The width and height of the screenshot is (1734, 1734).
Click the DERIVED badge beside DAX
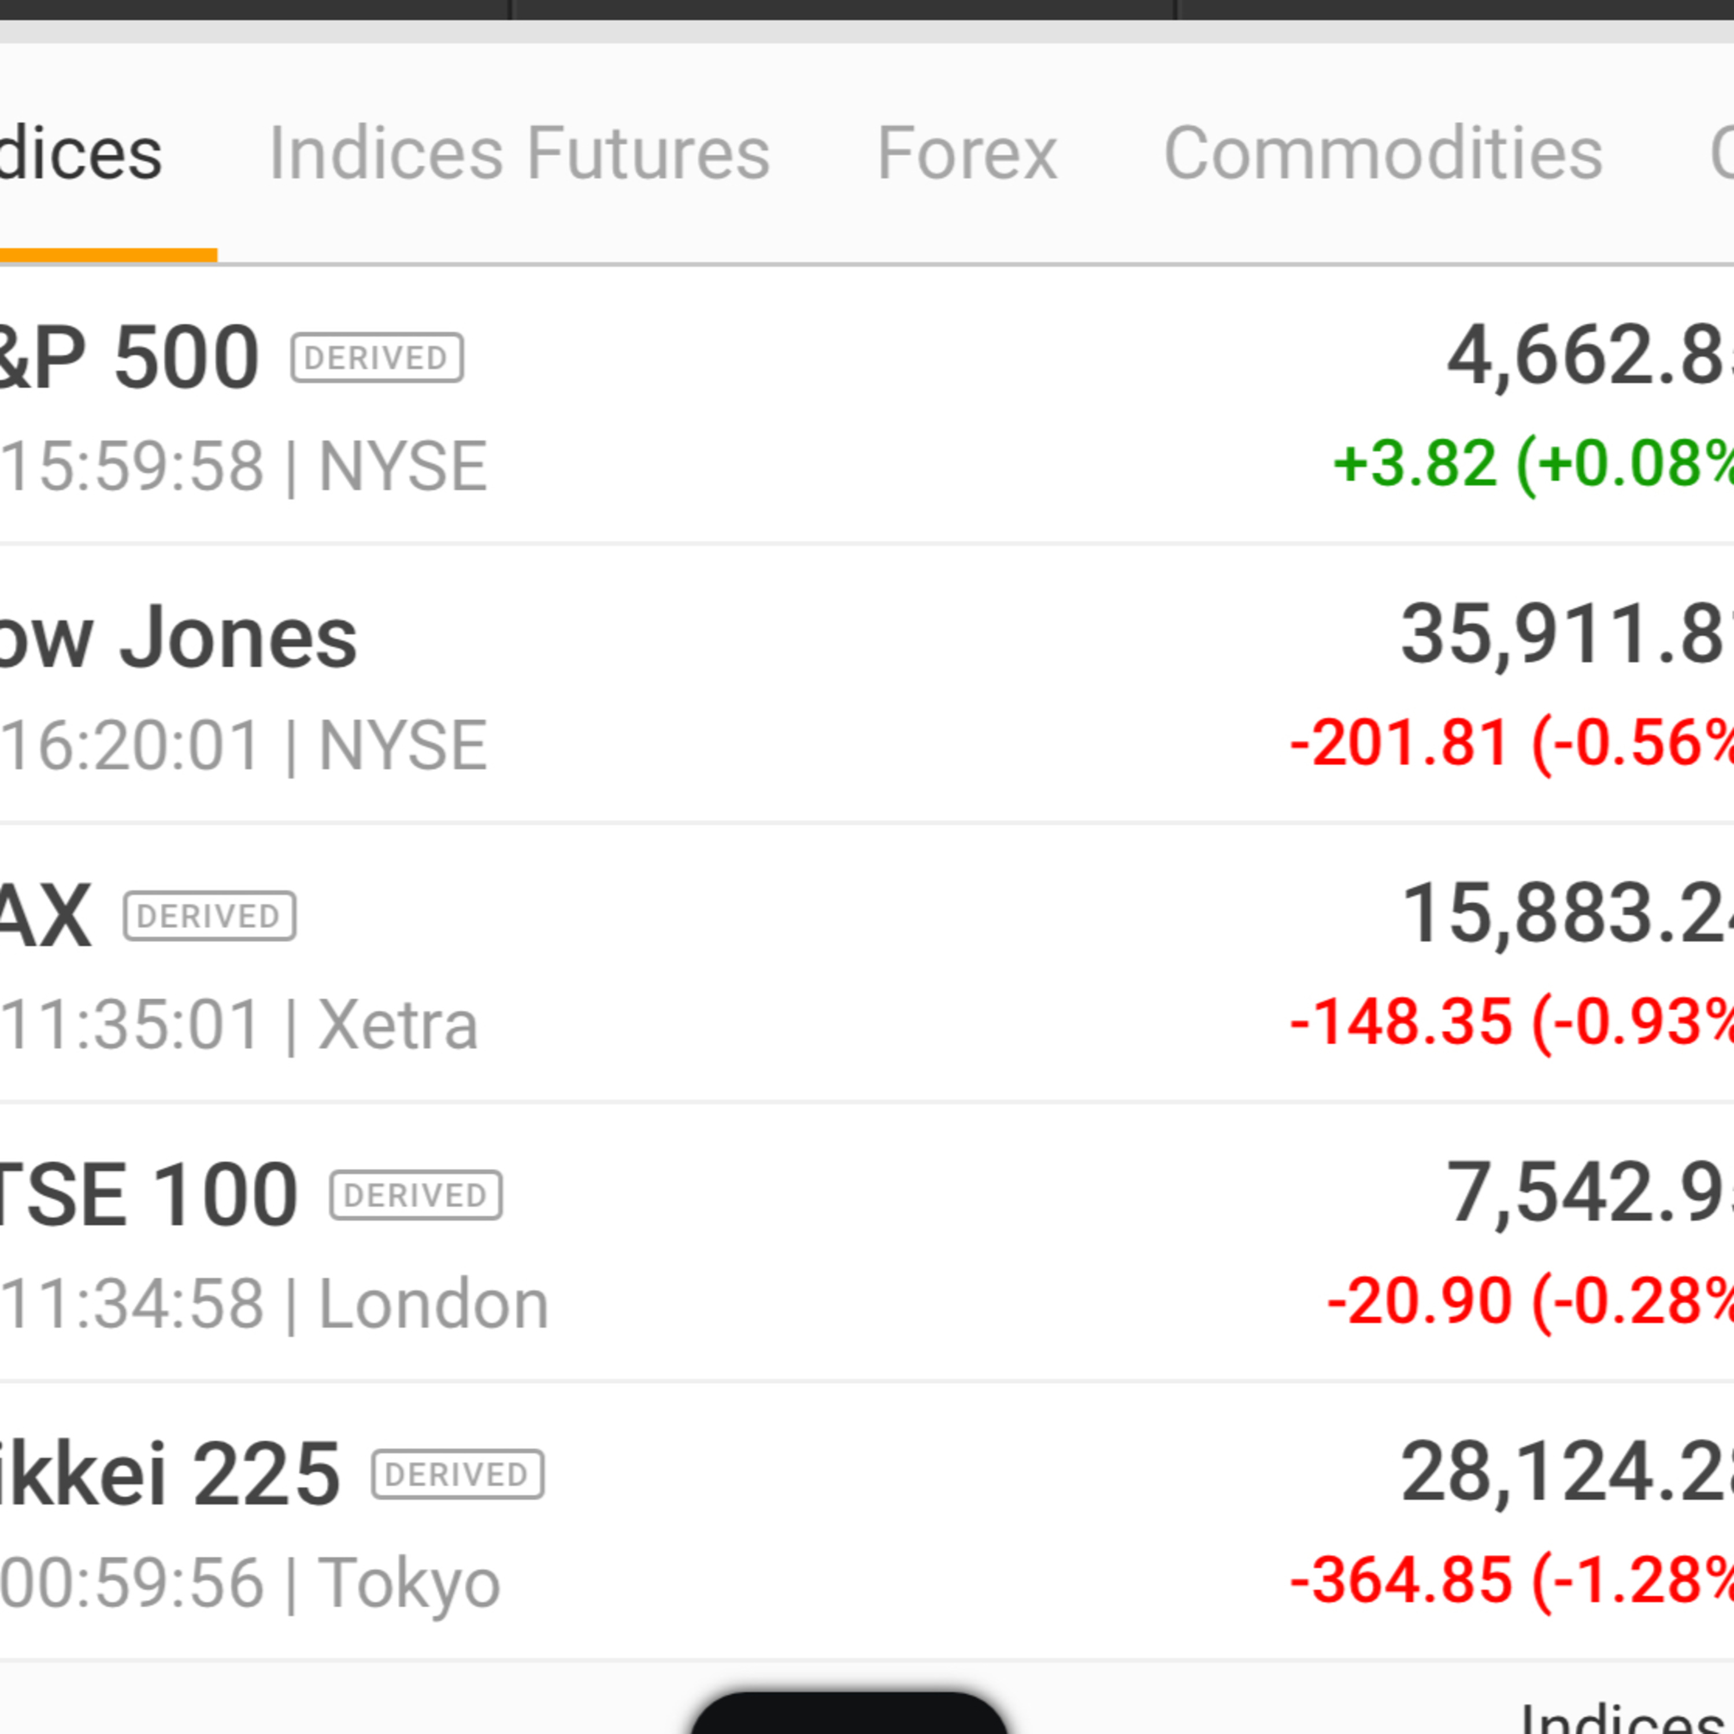tap(209, 916)
